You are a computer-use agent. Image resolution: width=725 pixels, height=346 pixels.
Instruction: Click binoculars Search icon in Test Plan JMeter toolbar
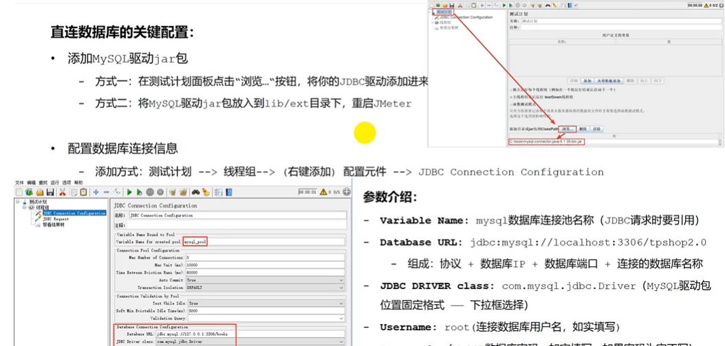pos(548,5)
